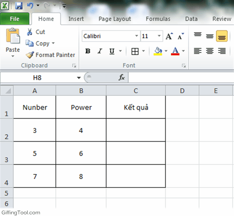Toggle the Center horizontal alignment button
This screenshot has height=216, width=234.
(x=210, y=51)
